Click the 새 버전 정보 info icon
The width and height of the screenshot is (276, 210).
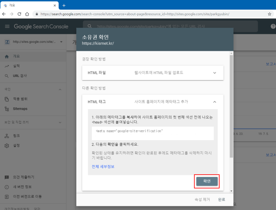7,187
